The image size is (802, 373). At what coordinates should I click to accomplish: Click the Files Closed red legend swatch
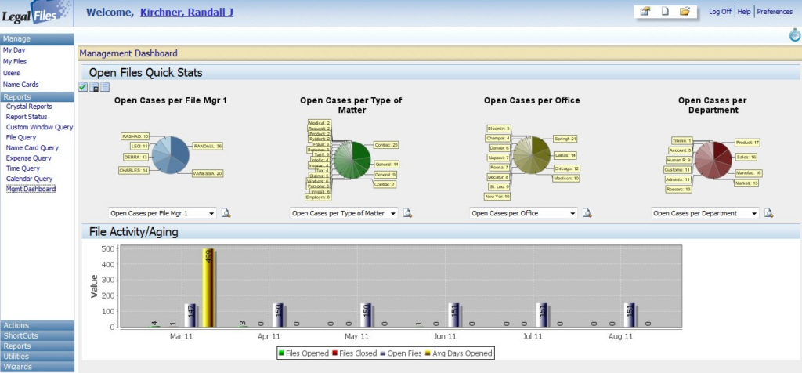pyautogui.click(x=334, y=353)
